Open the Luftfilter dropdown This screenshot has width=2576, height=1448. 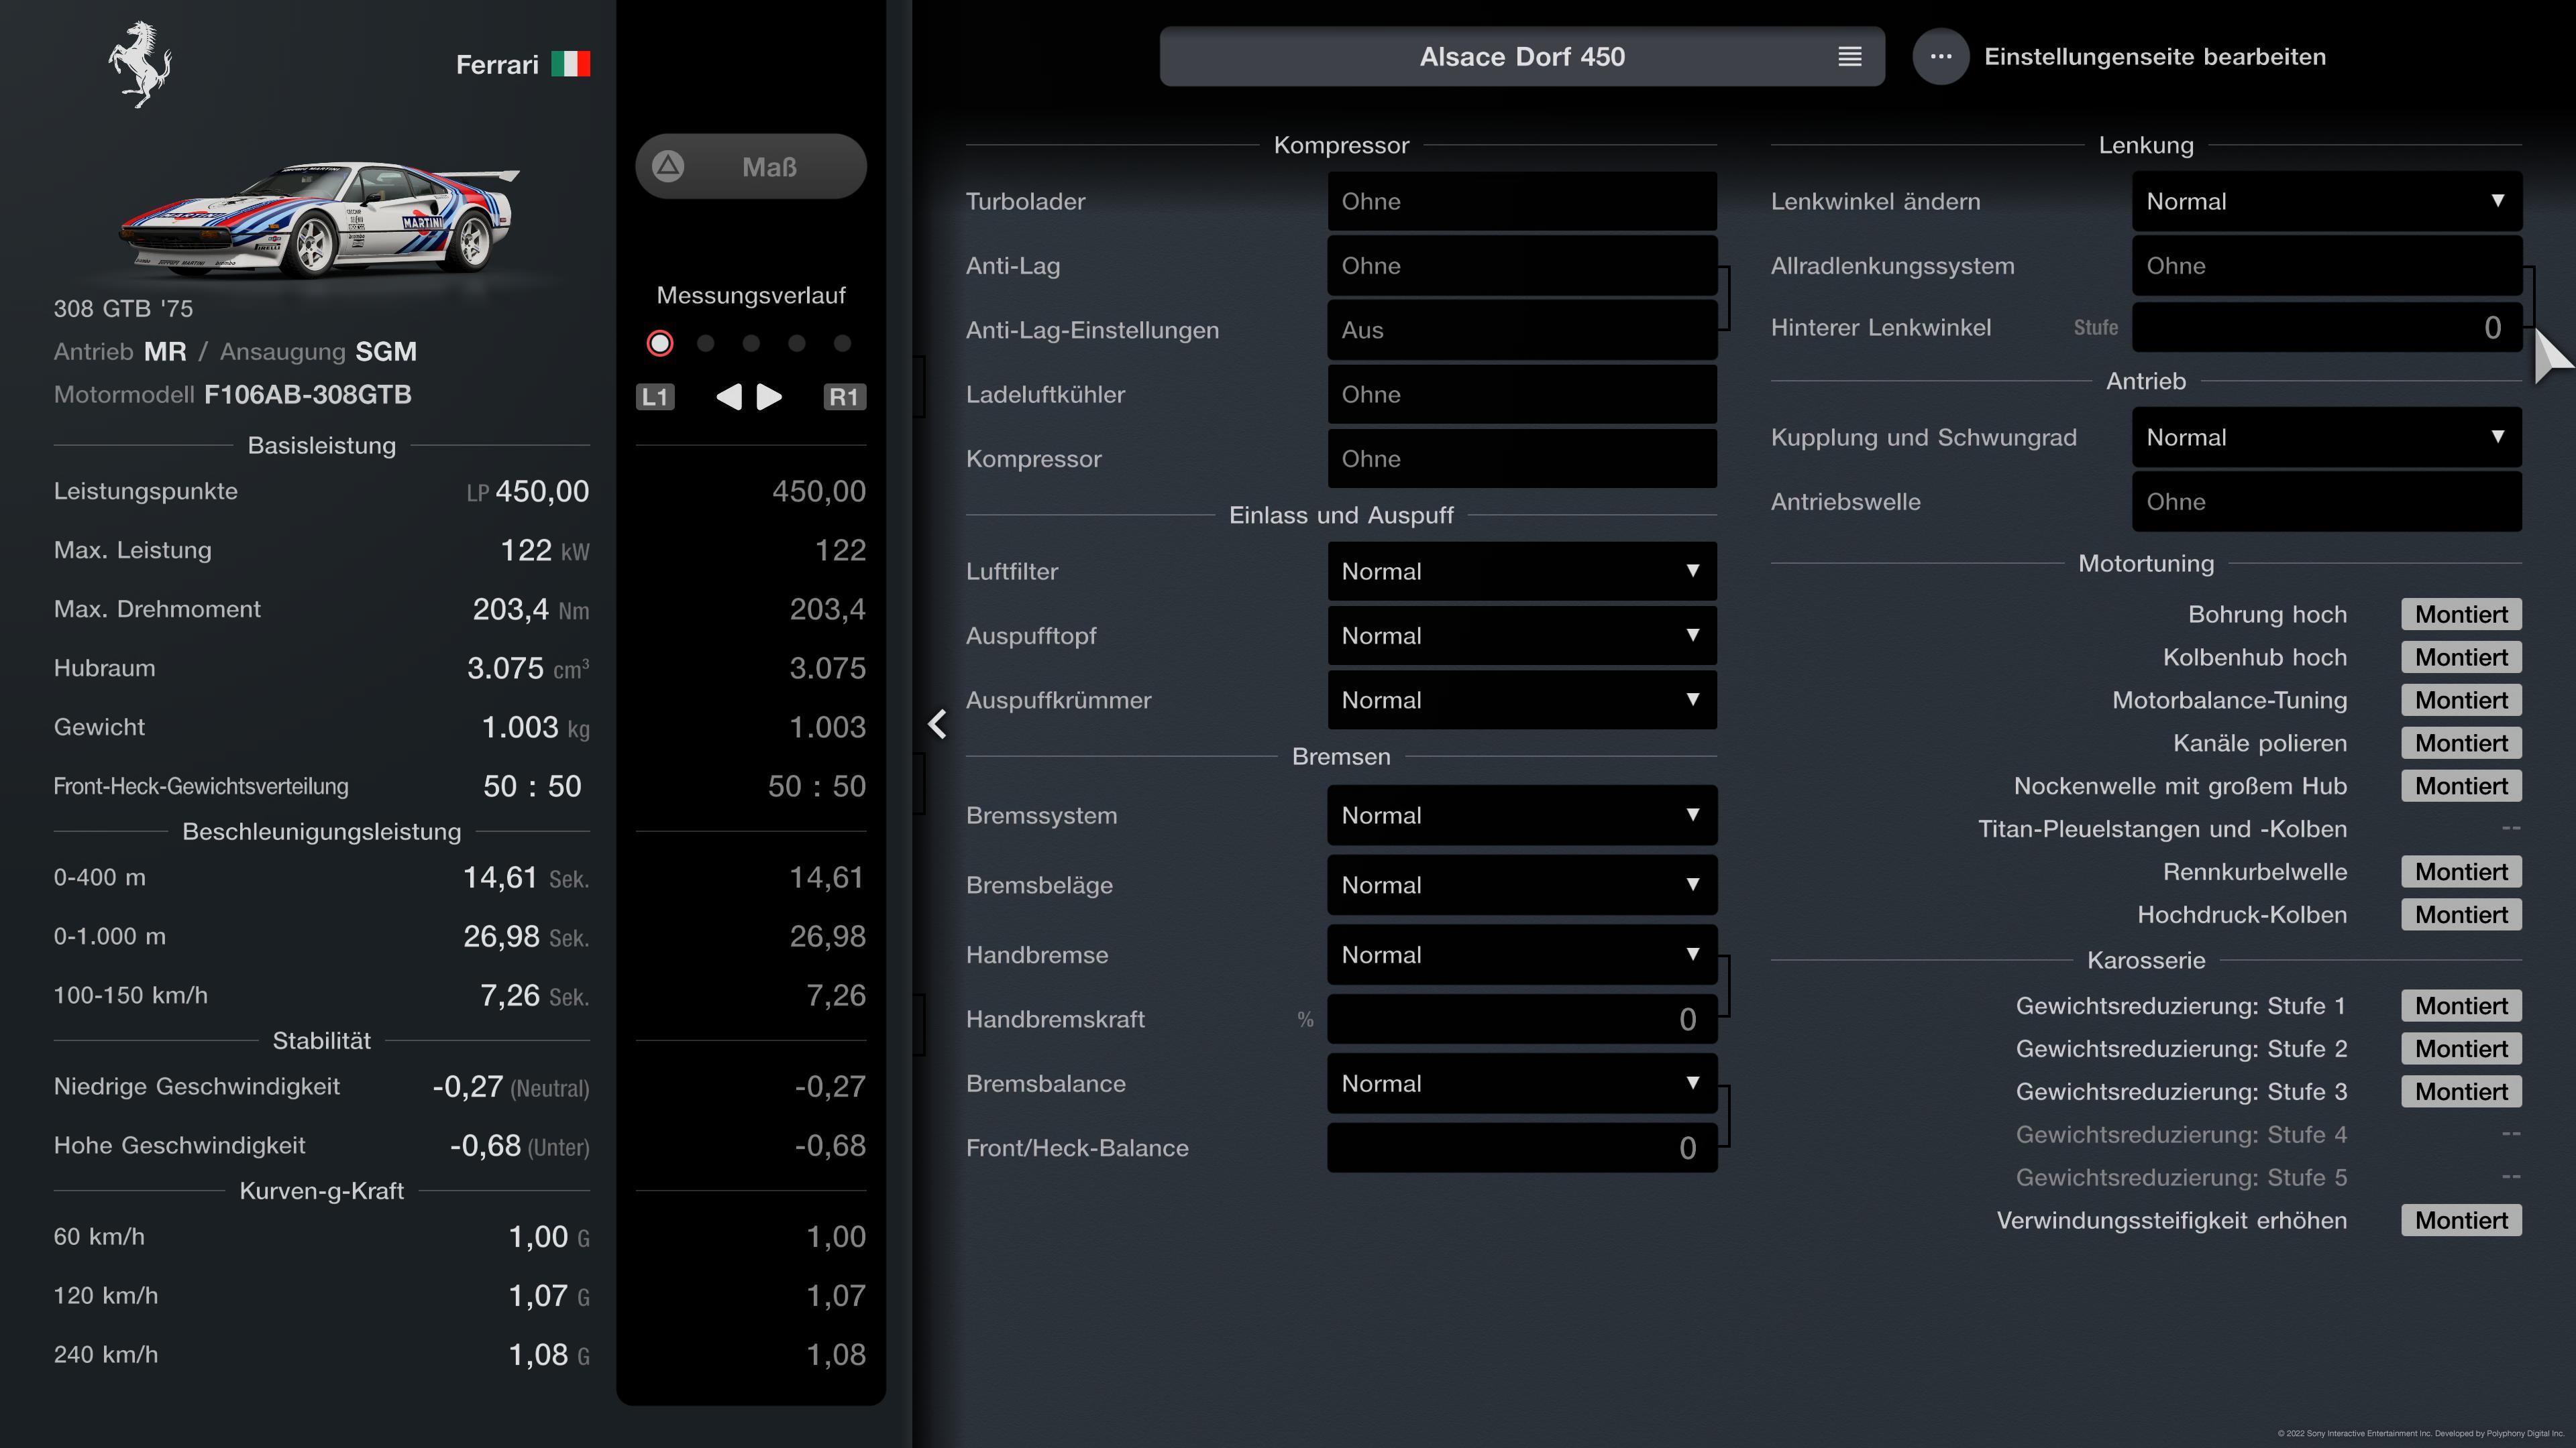pyautogui.click(x=1521, y=572)
